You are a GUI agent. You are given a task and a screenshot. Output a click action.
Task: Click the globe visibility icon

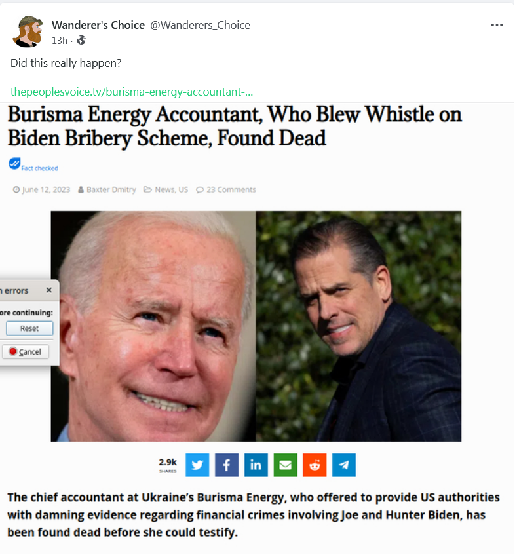point(81,40)
